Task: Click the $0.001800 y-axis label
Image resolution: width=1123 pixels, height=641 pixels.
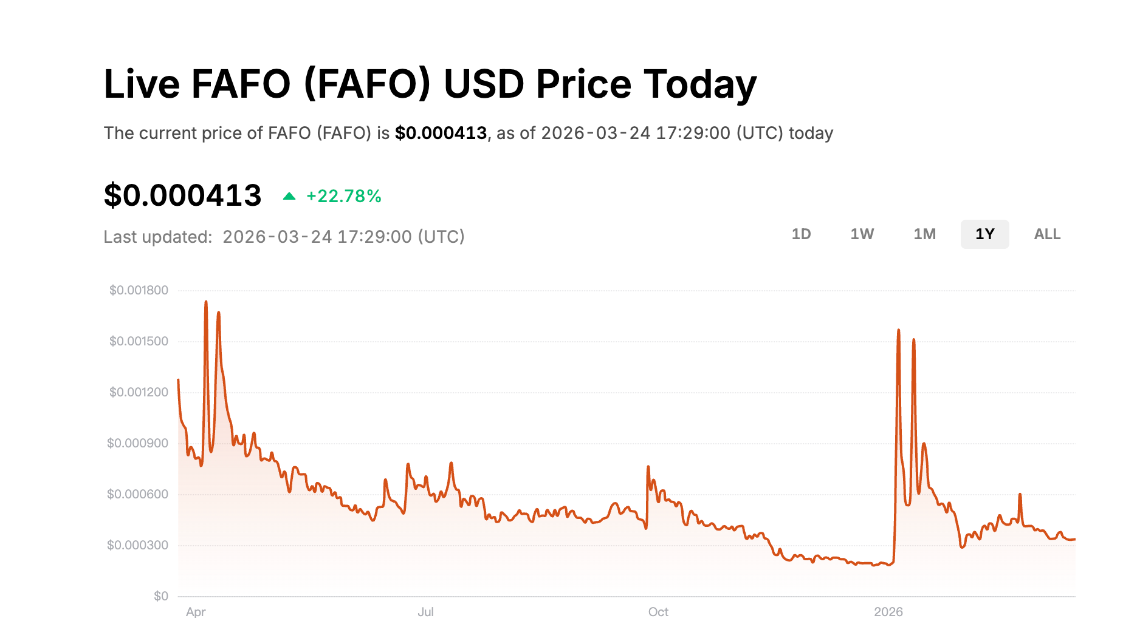Action: [x=139, y=290]
